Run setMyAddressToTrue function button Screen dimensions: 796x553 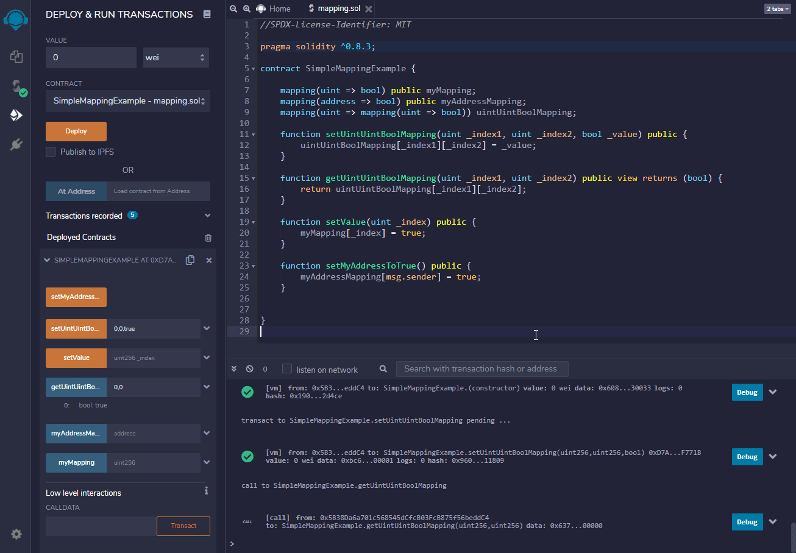coord(76,297)
